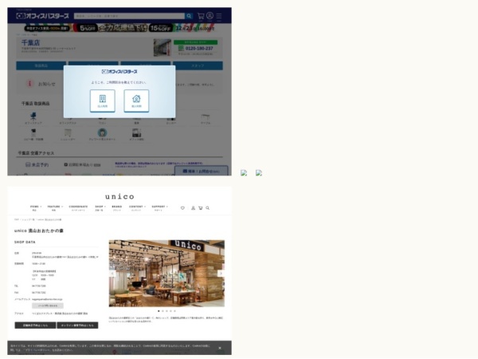The width and height of the screenshot is (478, 359).
Task: Open the cart icon on unico
Action: [x=200, y=208]
